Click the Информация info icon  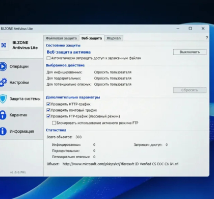click(x=3, y=131)
